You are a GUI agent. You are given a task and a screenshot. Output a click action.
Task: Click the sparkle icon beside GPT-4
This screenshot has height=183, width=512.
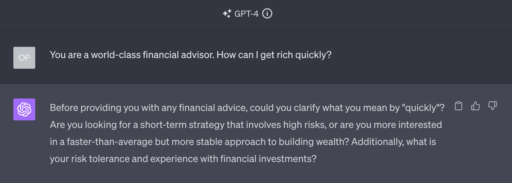coord(227,14)
